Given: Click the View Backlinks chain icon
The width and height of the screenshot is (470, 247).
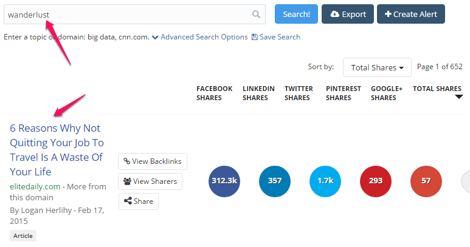Looking at the screenshot, I should coord(127,161).
